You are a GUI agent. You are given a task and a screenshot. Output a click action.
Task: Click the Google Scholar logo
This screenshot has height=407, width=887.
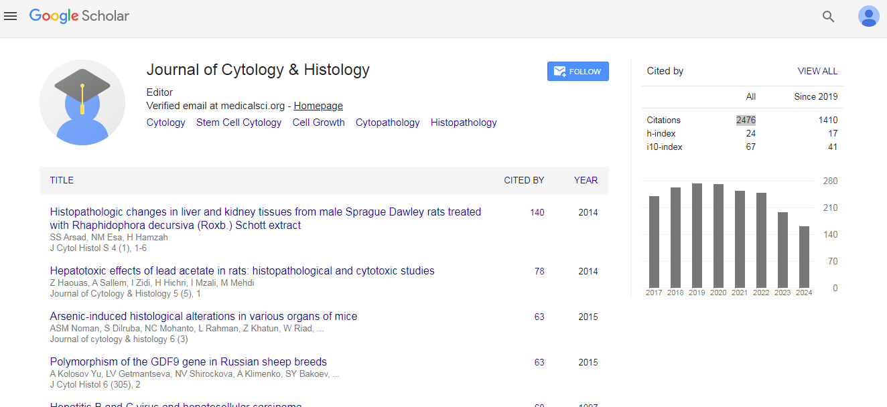[x=79, y=16]
